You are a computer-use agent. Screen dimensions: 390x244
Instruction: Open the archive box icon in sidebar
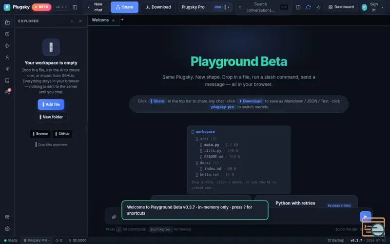click(7, 217)
